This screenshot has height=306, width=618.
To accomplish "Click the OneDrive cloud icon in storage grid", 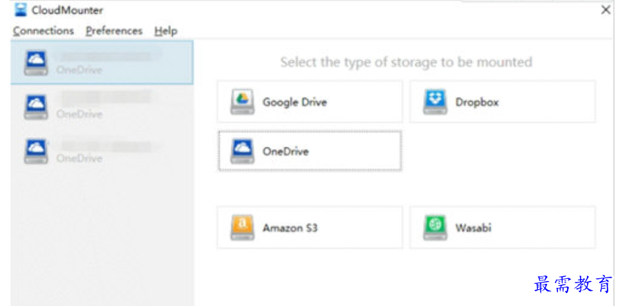I will 242,150.
